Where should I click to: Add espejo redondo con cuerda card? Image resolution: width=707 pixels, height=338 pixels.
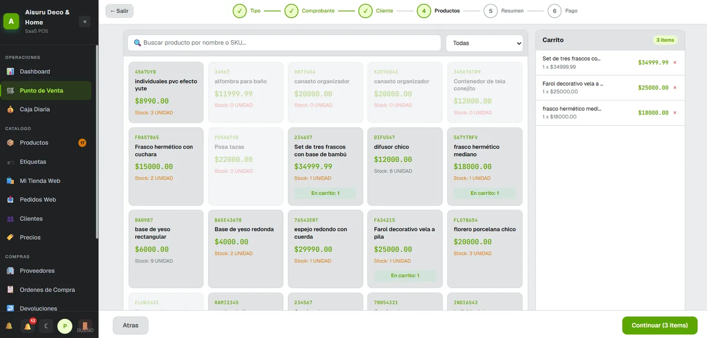tap(325, 249)
